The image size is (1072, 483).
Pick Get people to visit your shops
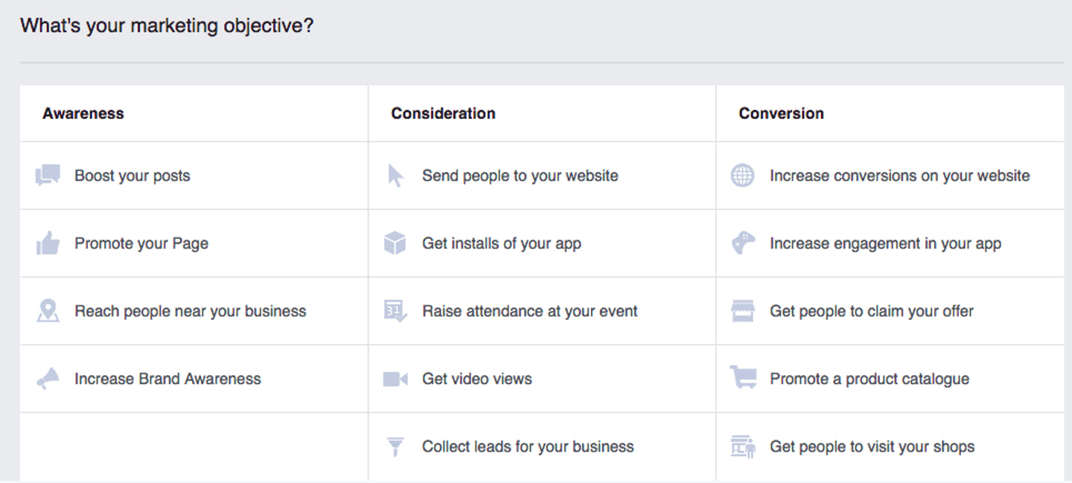tap(872, 447)
